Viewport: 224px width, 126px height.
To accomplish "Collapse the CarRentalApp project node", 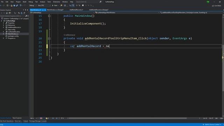I will 1,21.
